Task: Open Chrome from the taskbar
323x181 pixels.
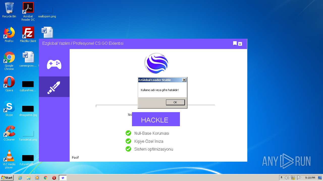Action: (46, 178)
